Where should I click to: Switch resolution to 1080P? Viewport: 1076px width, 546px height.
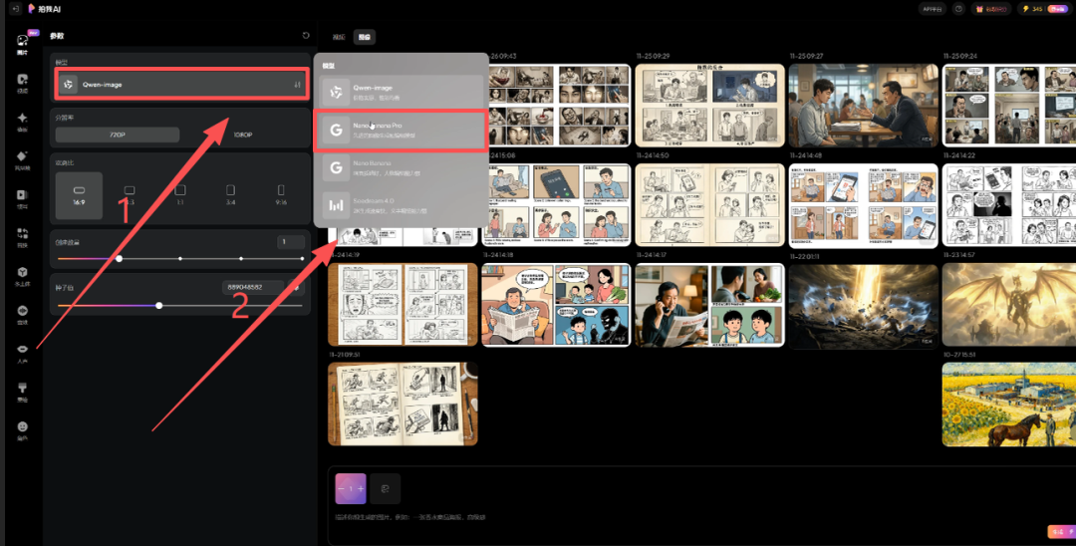pyautogui.click(x=242, y=135)
